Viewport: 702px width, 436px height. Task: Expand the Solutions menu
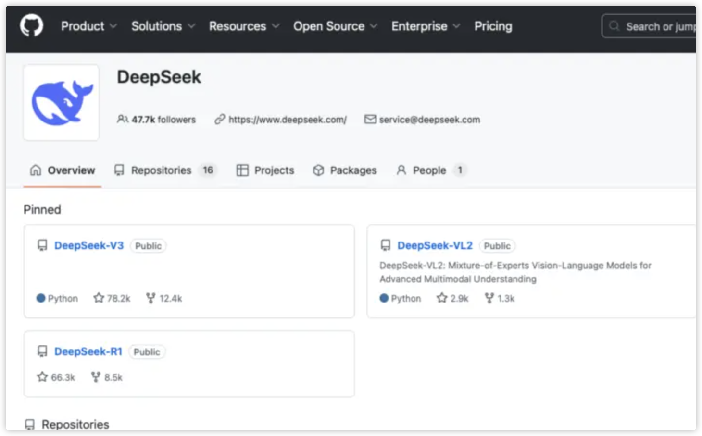pos(163,26)
